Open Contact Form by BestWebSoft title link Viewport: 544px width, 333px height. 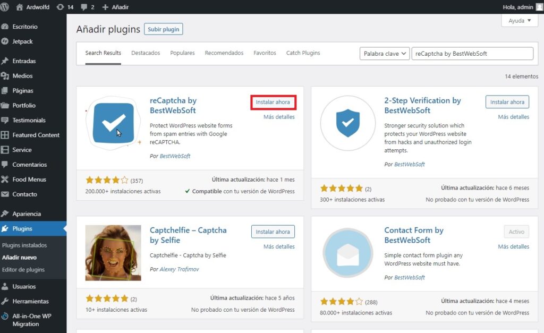coord(413,235)
